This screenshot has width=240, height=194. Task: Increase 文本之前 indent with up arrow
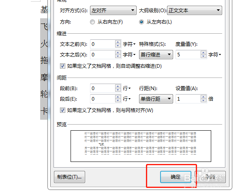118,42
